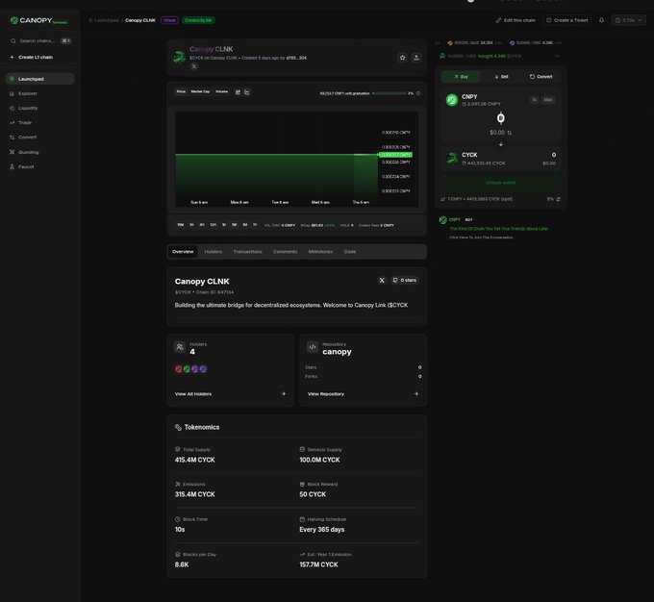Open the Questing sidebar section
Viewport: 654px width, 602px height.
pos(40,152)
